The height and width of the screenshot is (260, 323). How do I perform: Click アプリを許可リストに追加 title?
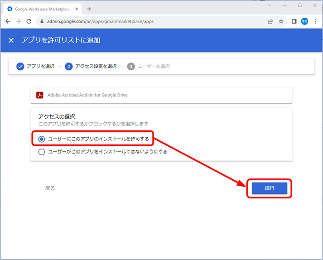pyautogui.click(x=61, y=40)
